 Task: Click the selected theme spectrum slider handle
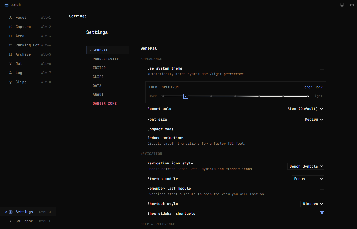click(x=186, y=96)
